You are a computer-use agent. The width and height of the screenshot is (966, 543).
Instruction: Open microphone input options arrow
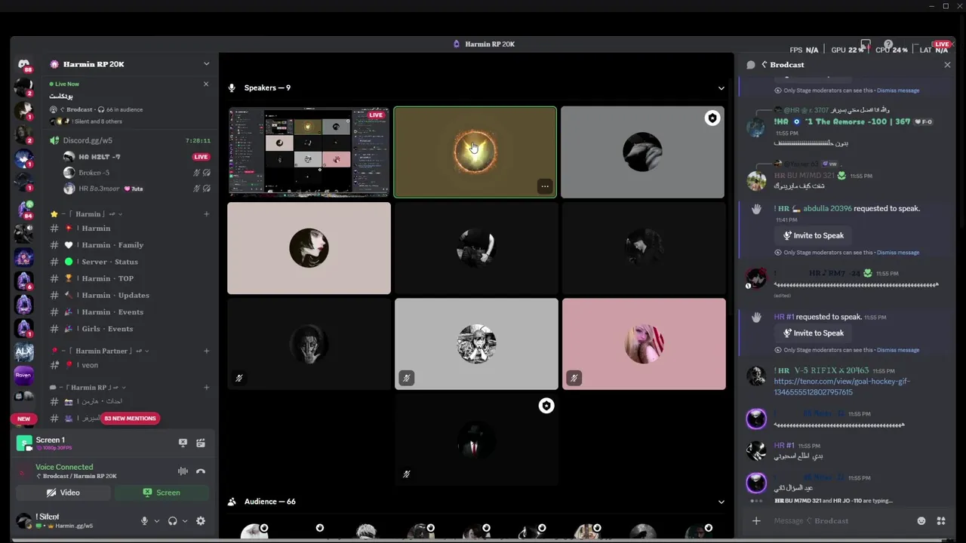coord(157,521)
